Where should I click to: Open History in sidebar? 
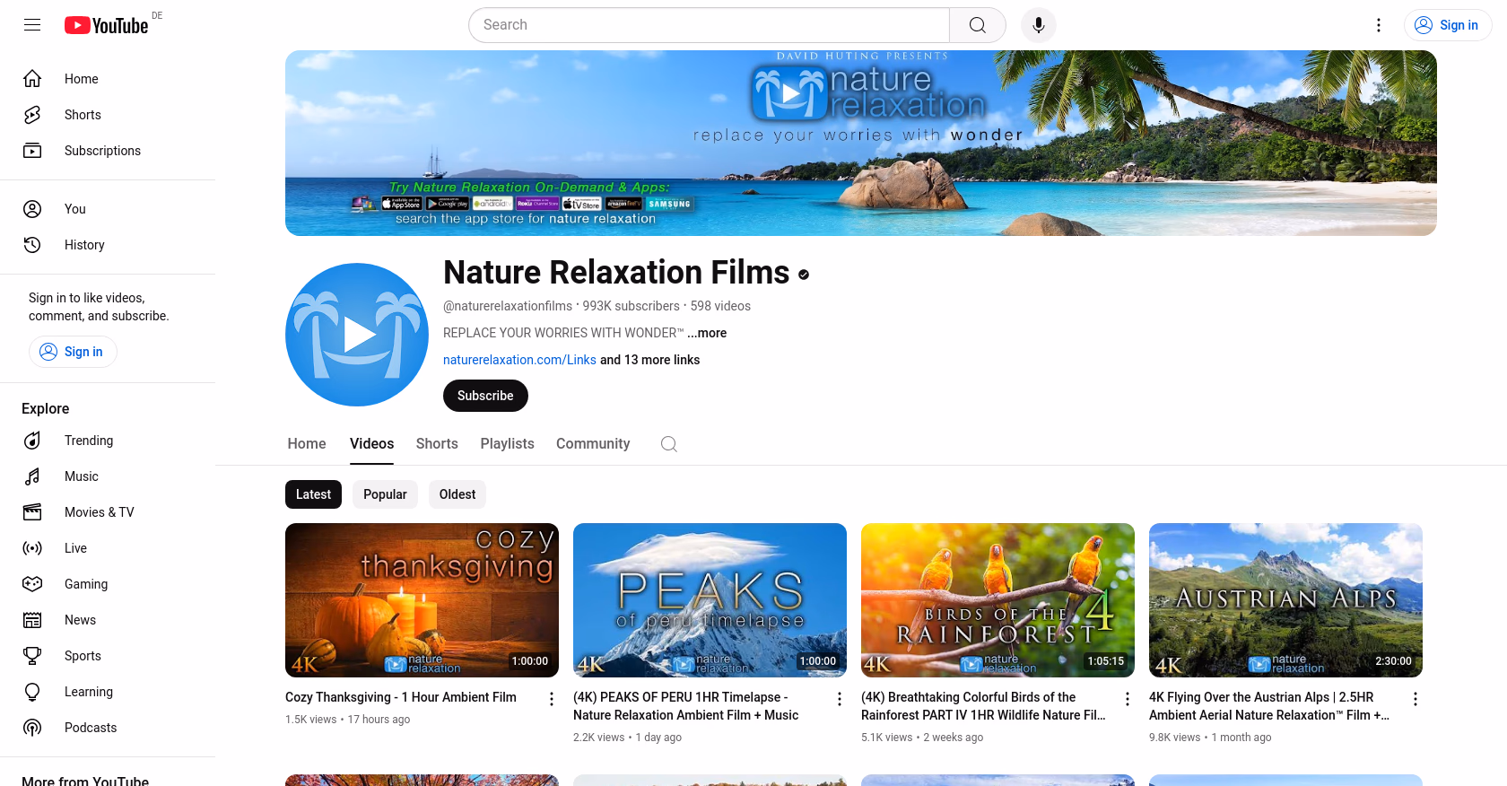pyautogui.click(x=108, y=245)
